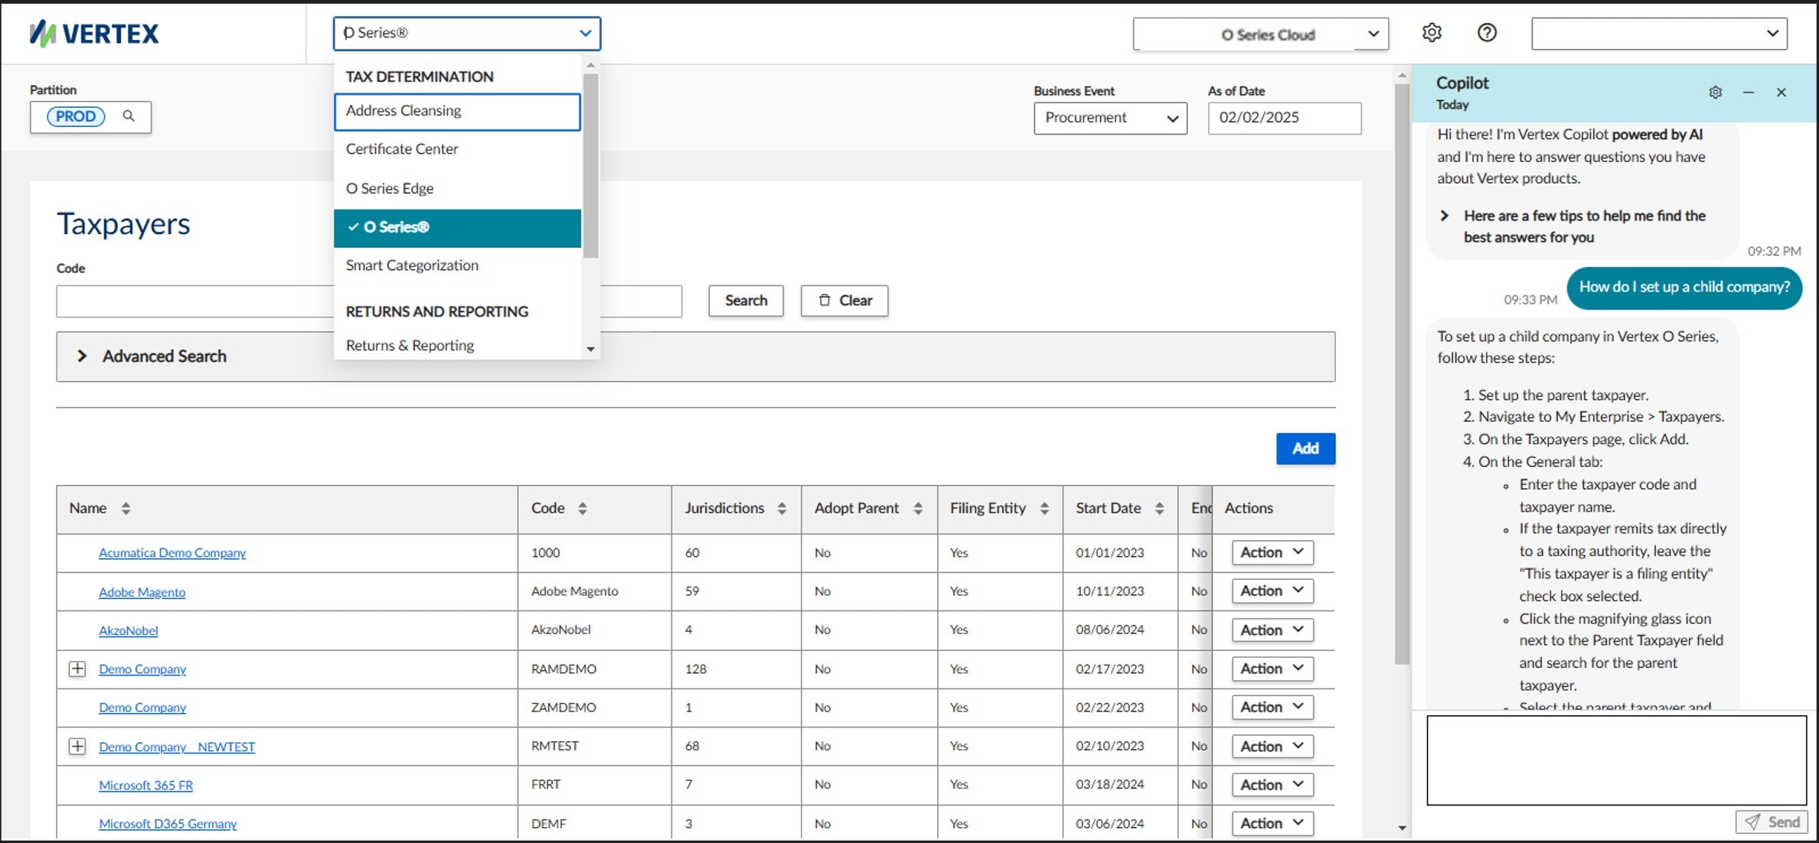Viewport: 1819px width, 843px height.
Task: Open Copilot panel settings gear
Action: pyautogui.click(x=1715, y=93)
